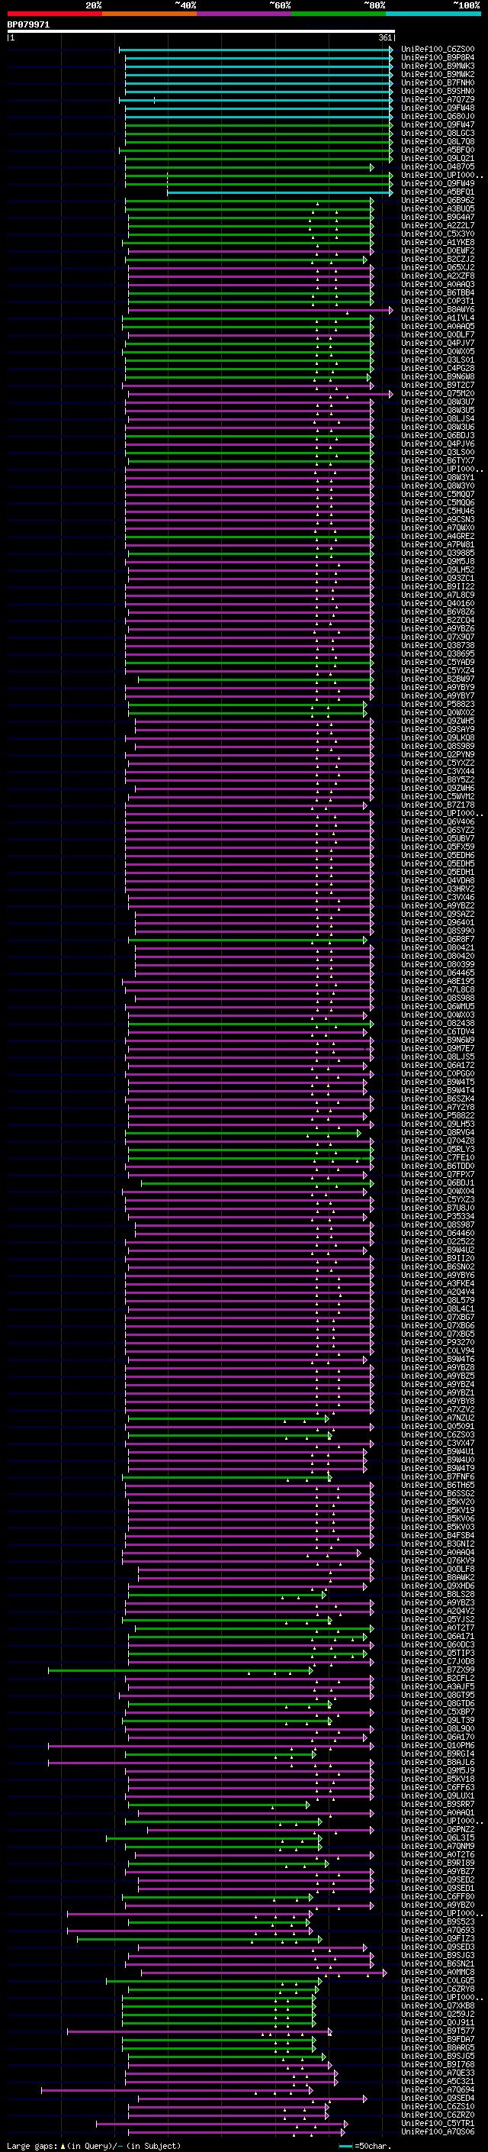Open hit UniRef100_B9RGI4
Image resolution: width=488 pixels, height=2152 pixels.
438,1754
